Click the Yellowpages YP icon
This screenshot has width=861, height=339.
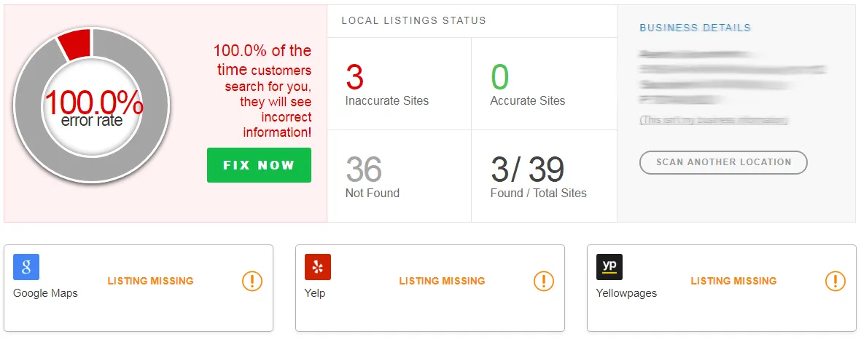point(609,267)
